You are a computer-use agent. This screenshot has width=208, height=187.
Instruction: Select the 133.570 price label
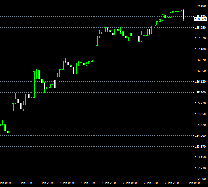click(200, 147)
